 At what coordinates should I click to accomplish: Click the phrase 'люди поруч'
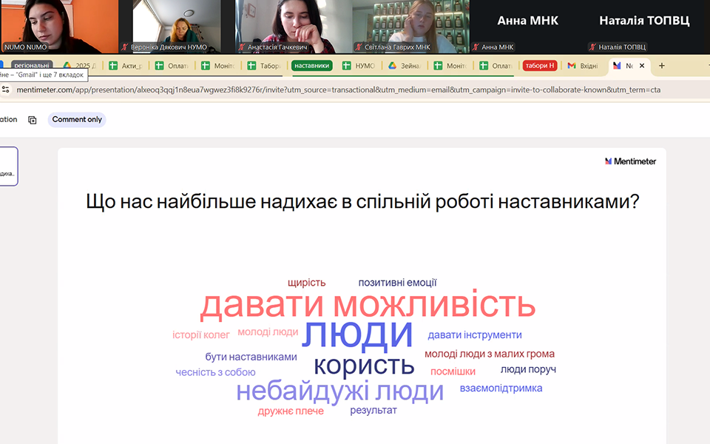click(528, 369)
